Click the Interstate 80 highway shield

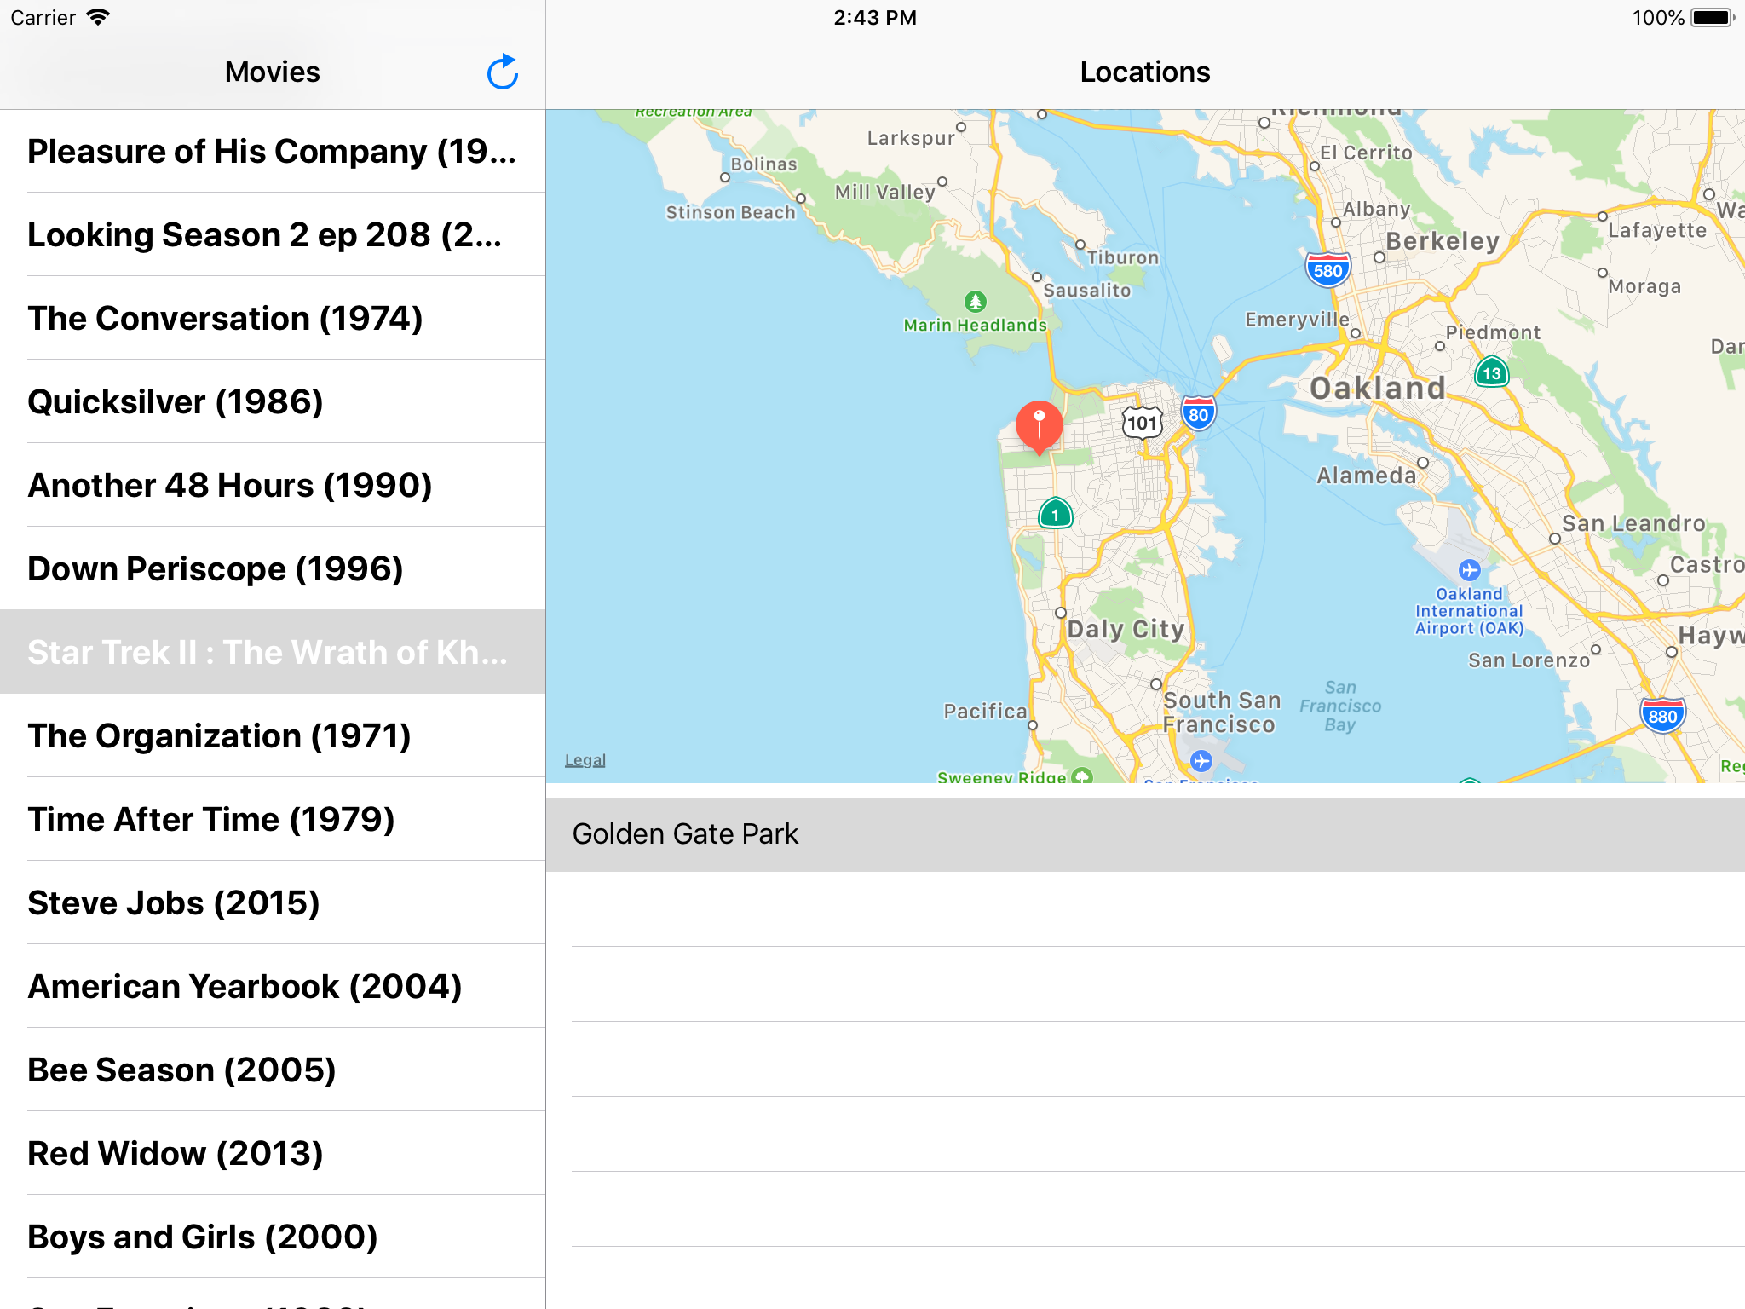click(1198, 414)
